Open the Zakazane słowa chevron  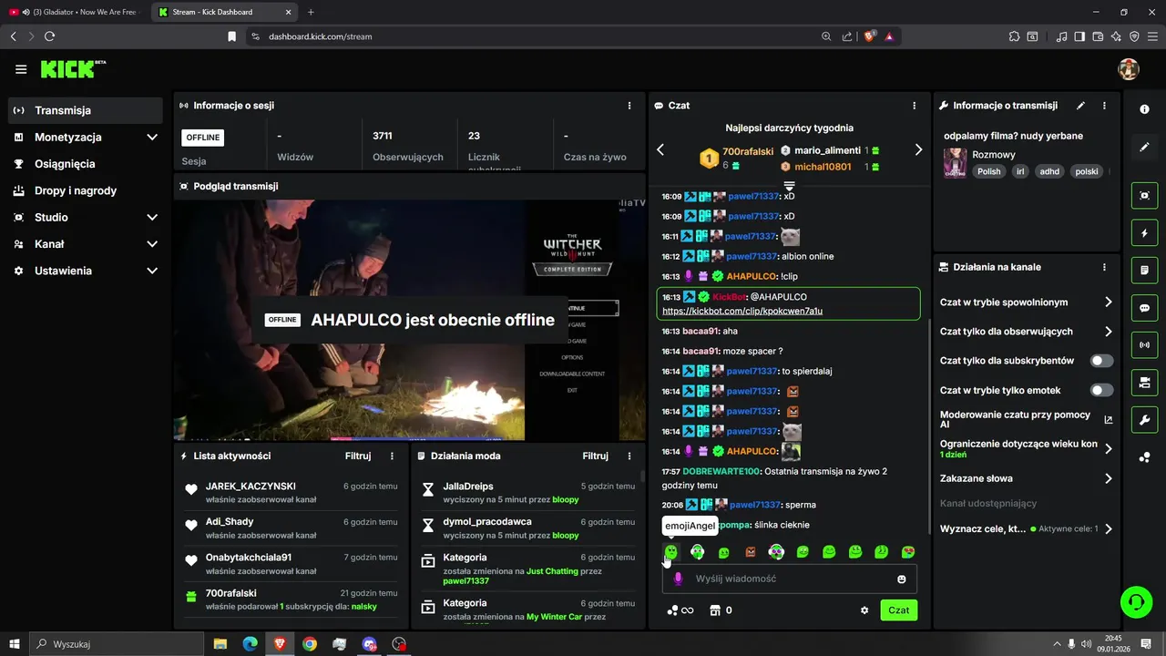coord(1109,478)
